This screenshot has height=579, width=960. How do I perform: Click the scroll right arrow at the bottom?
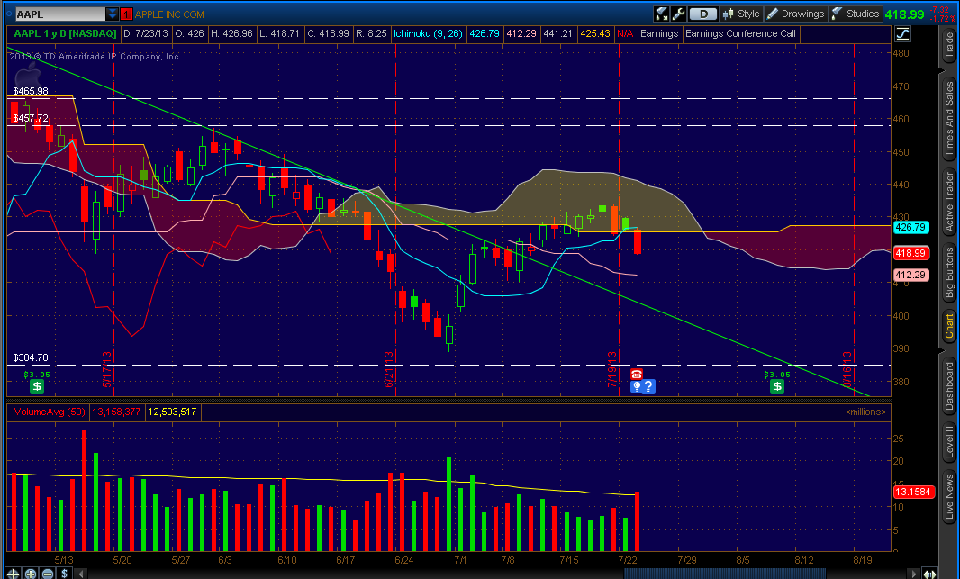[x=914, y=574]
